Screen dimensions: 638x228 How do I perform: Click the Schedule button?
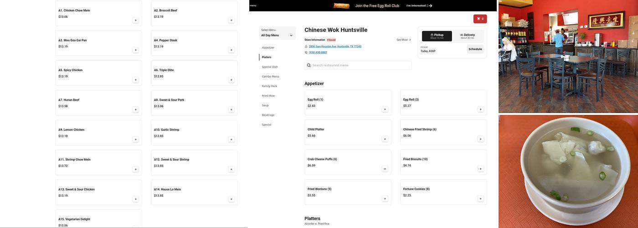coord(475,49)
